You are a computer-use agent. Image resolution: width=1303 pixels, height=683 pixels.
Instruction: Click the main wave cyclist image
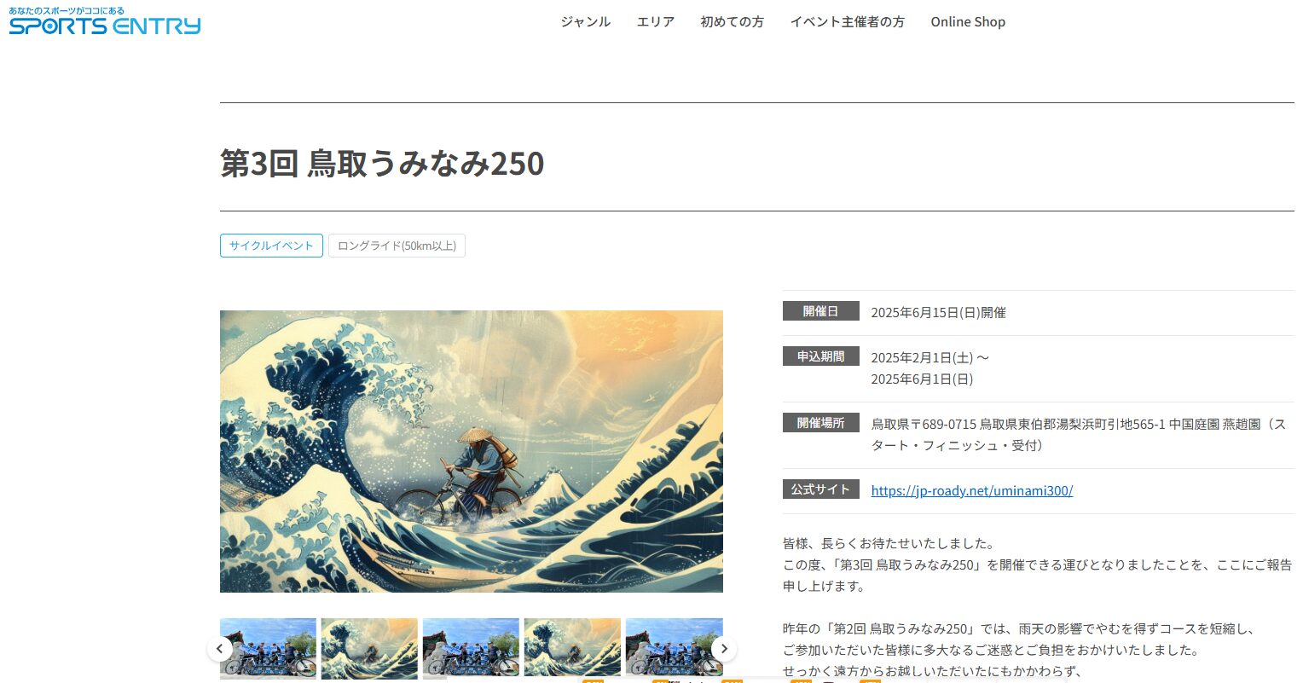click(472, 451)
